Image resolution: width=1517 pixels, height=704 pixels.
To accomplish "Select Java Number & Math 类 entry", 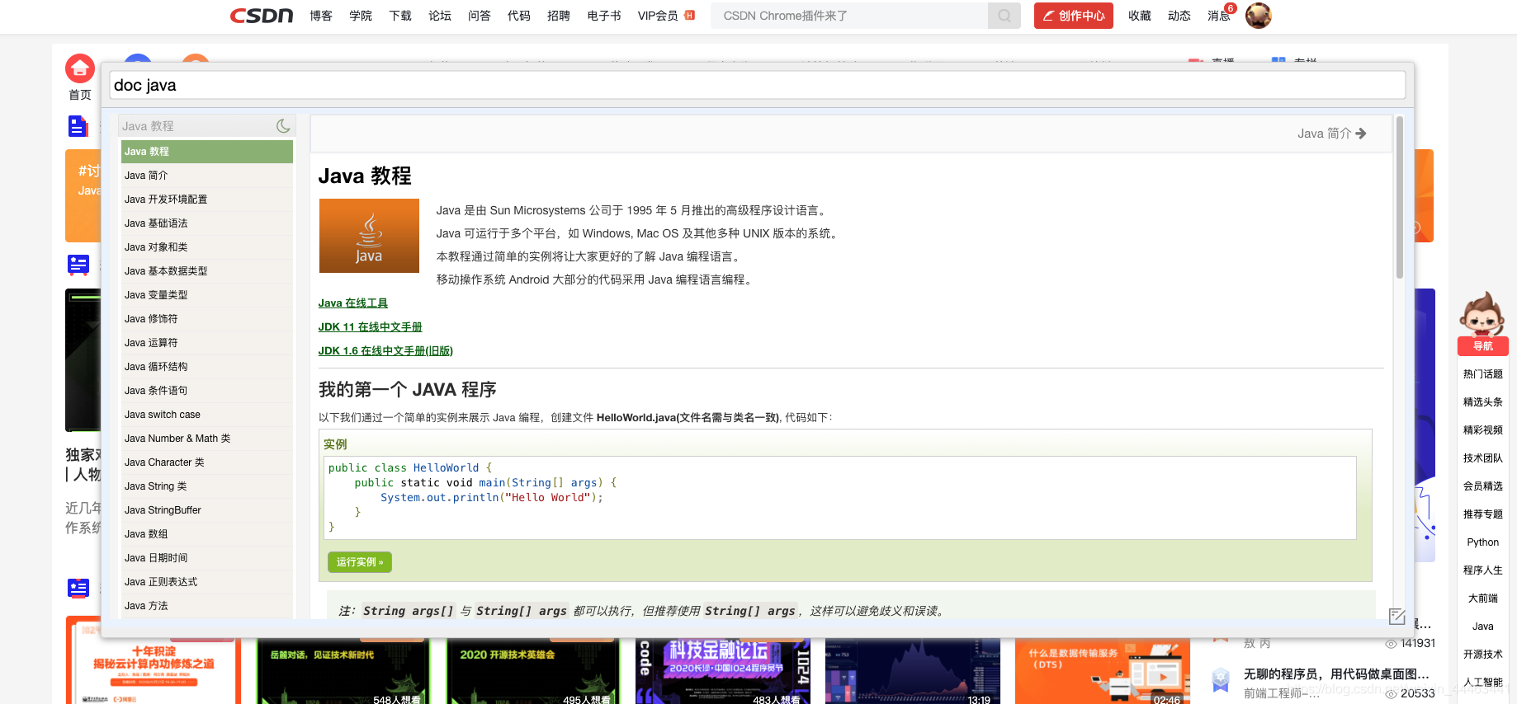I will 207,439.
